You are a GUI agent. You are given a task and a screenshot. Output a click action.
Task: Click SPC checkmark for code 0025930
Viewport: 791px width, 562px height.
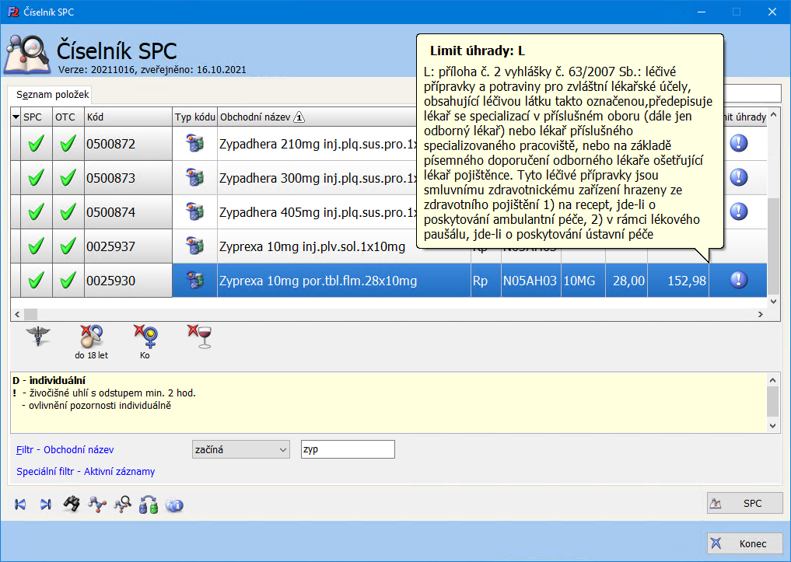[37, 281]
